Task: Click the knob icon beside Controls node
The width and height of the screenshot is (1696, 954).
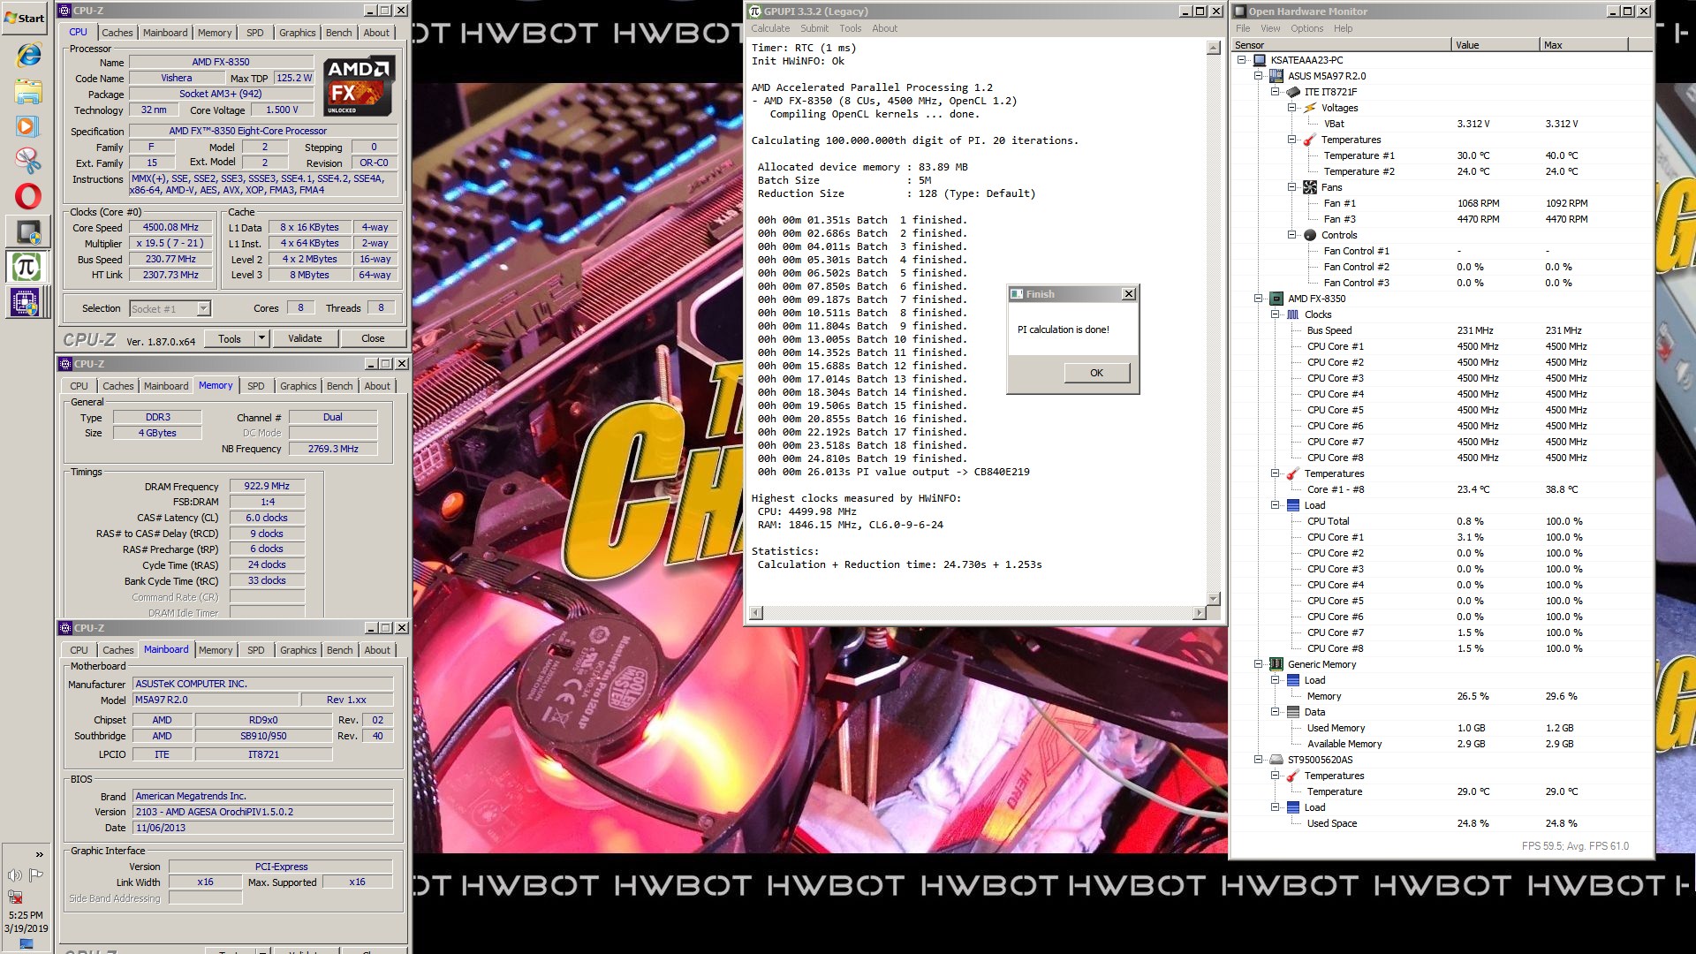Action: click(1310, 235)
